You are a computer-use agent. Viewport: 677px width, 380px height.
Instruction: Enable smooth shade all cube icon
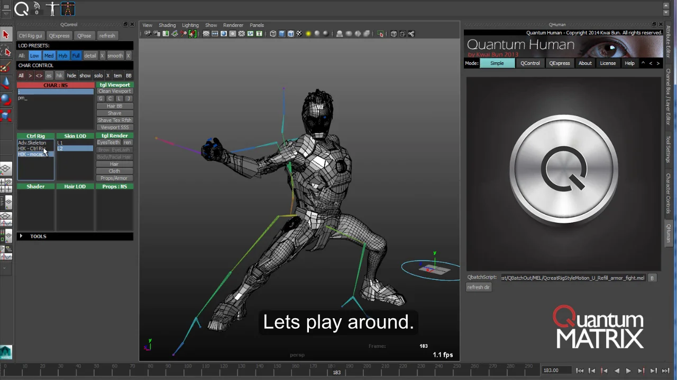pos(282,34)
